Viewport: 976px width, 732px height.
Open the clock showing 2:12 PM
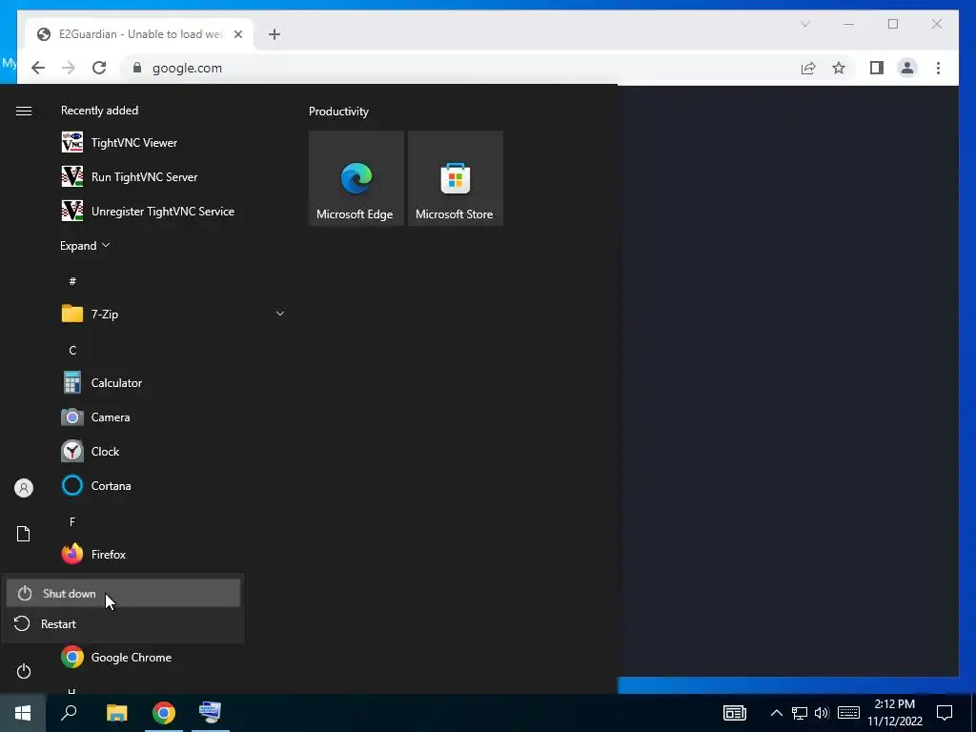pos(895,713)
